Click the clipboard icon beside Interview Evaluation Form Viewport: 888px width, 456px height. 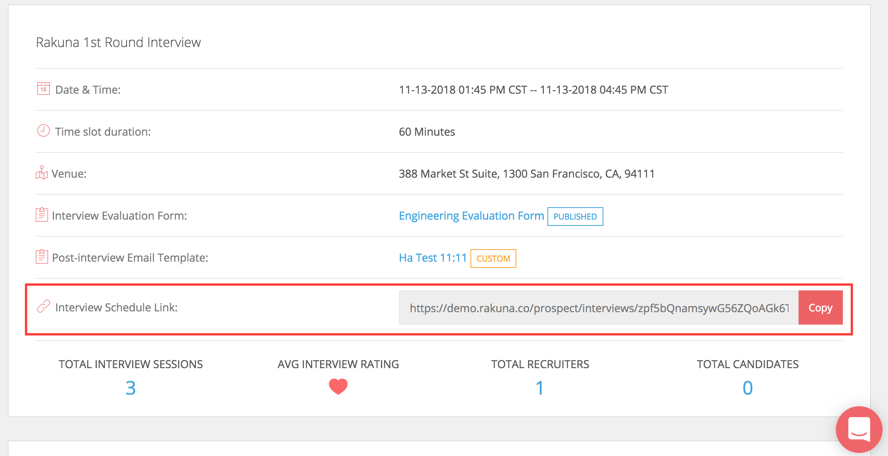pyautogui.click(x=42, y=215)
